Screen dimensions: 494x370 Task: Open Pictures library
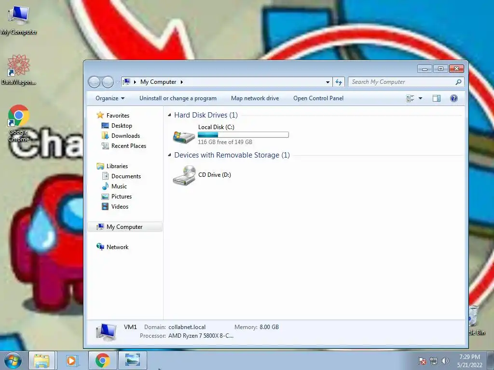click(x=121, y=197)
